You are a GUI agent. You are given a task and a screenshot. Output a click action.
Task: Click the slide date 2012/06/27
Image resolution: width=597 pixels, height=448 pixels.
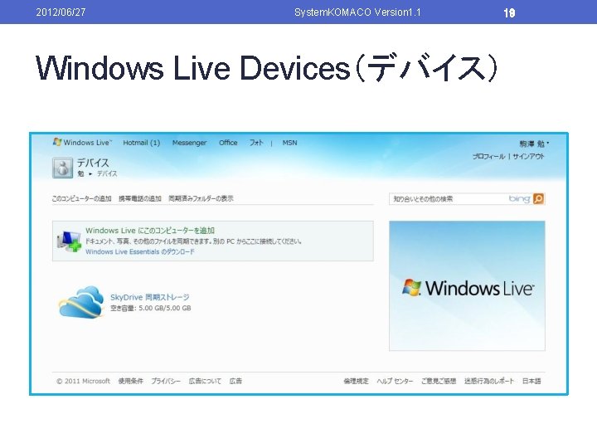click(61, 12)
